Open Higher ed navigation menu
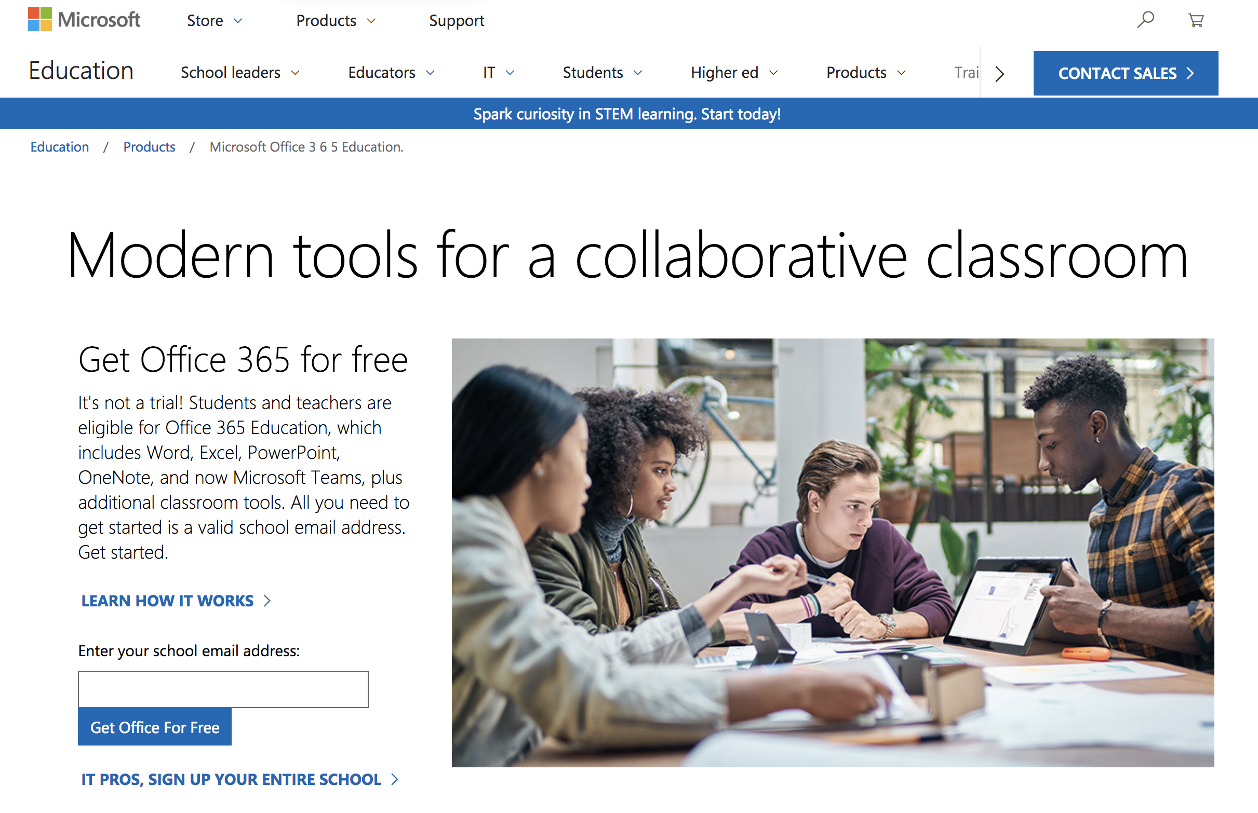This screenshot has width=1258, height=813. tap(733, 72)
